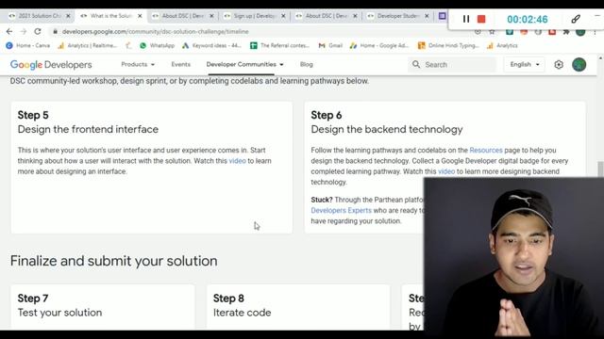Click the Step 5 heading text
This screenshot has height=339, width=604.
(33, 115)
